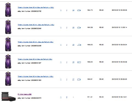This screenshot has width=132, height=106.
Task: Open the P1 Mini Nano USB listing
Action: (25, 94)
